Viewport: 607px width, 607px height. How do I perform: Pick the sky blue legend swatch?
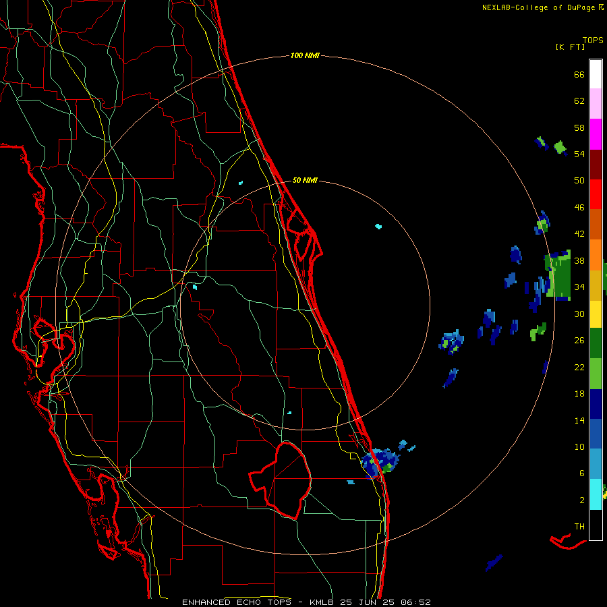coord(596,464)
